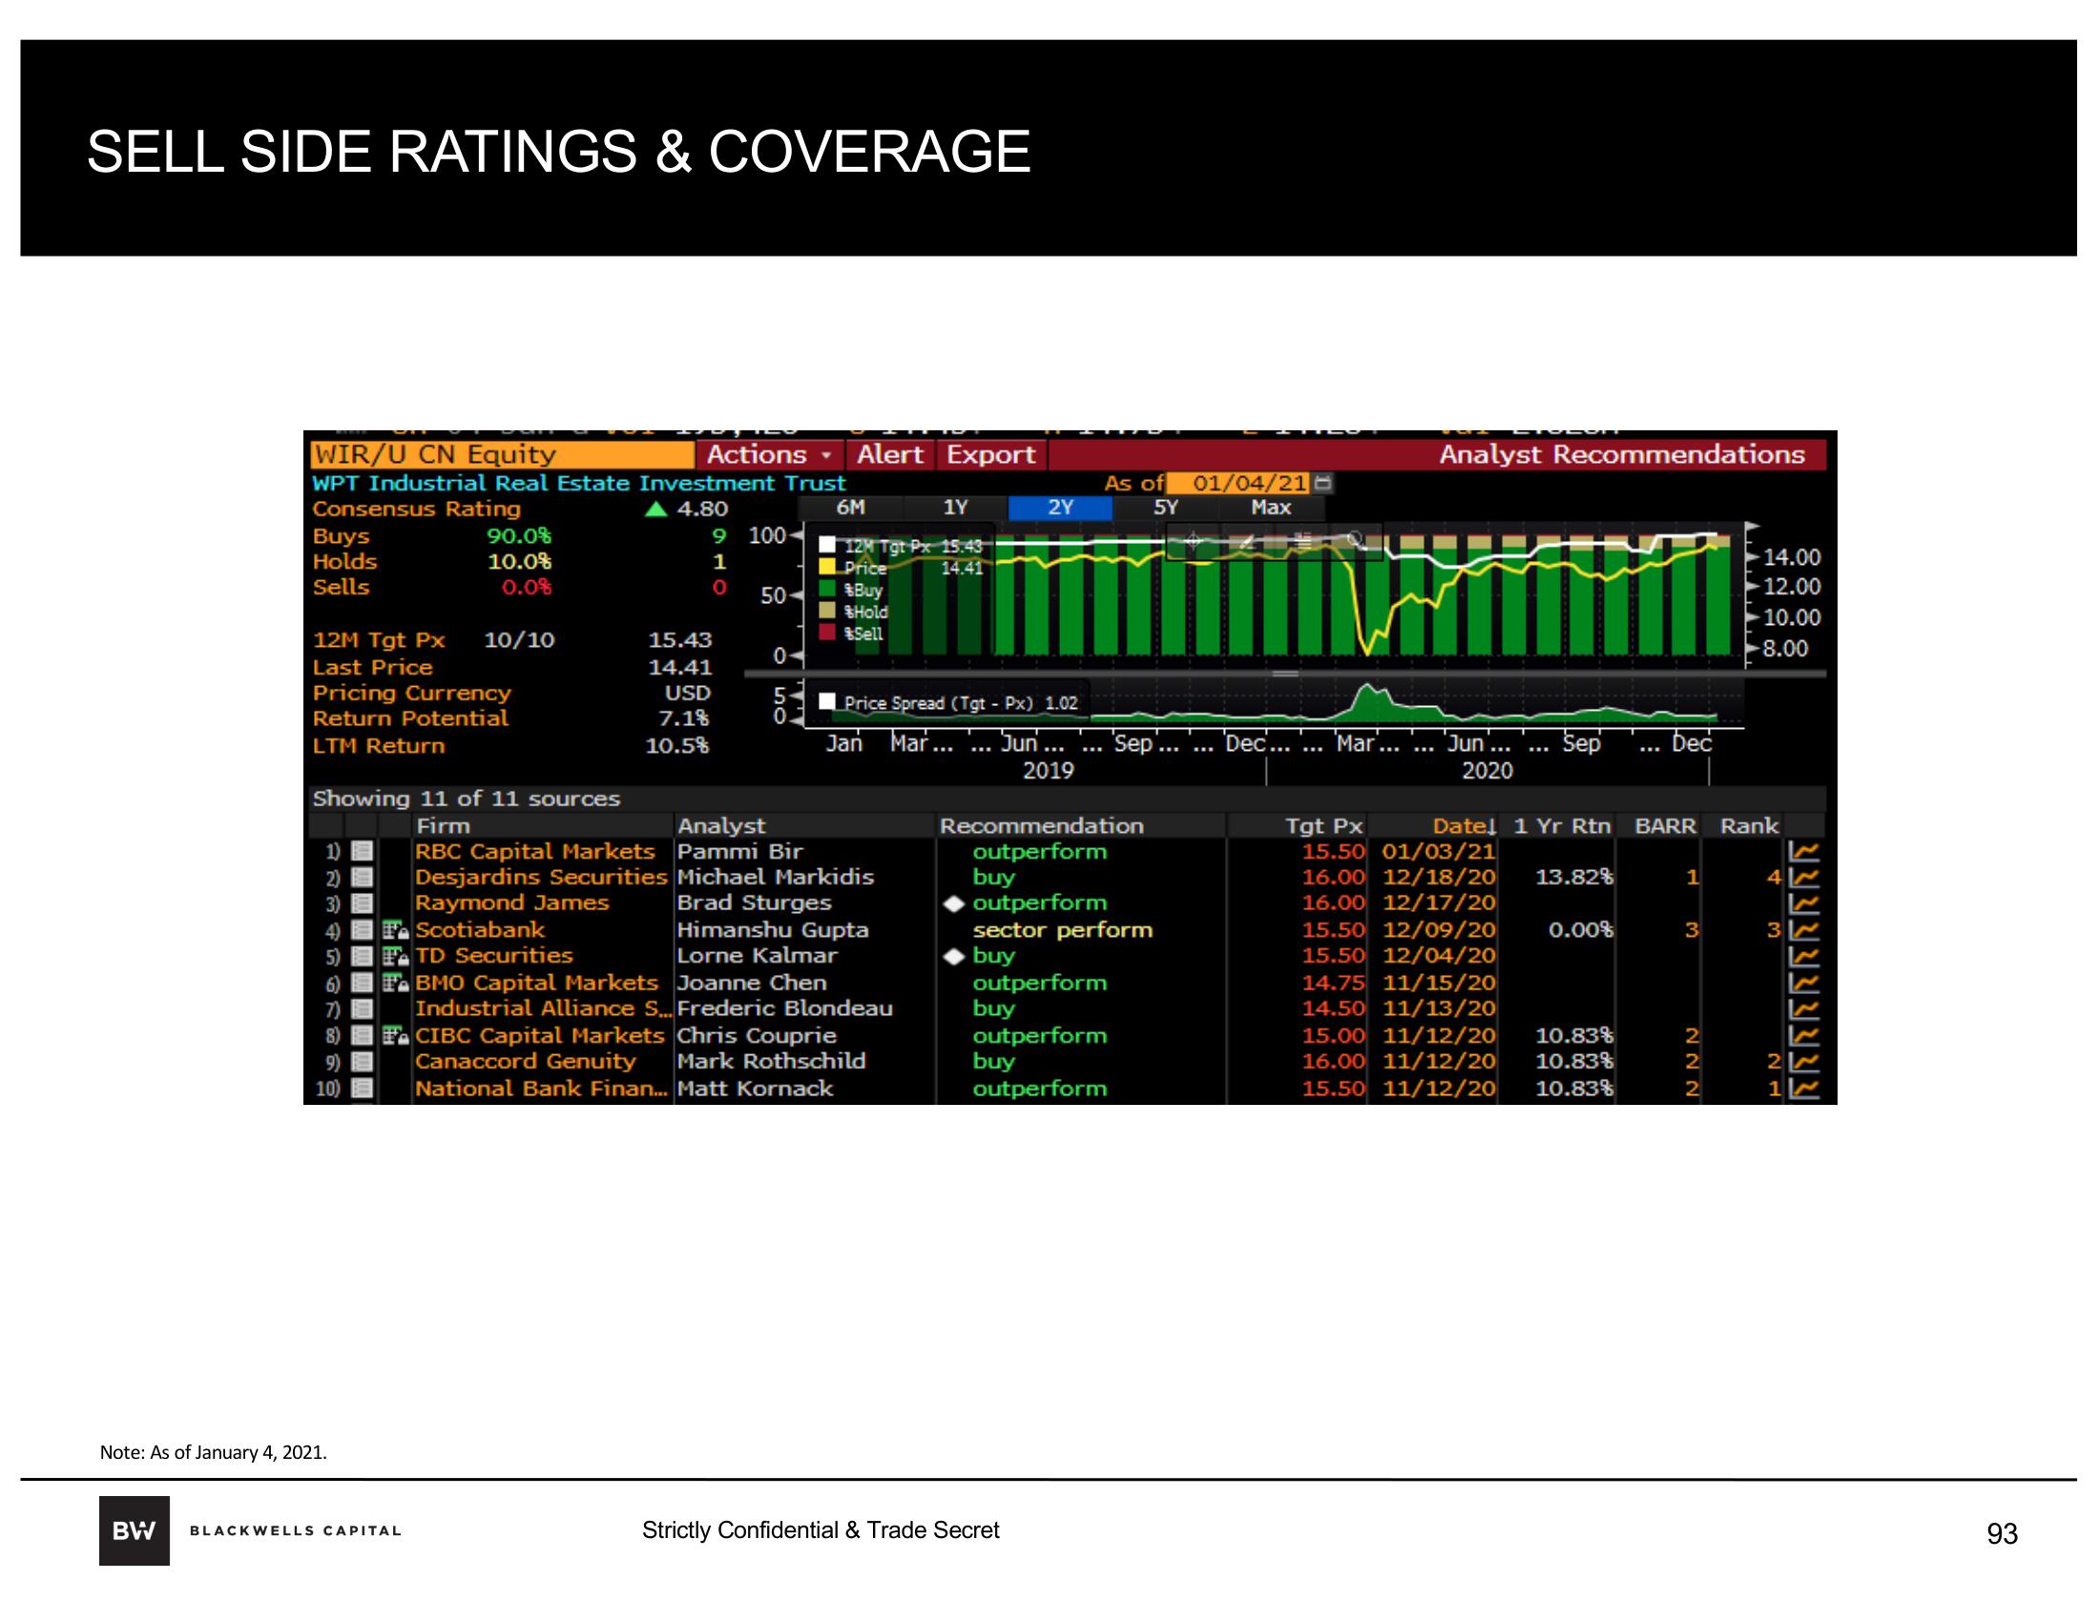Open the document icon for CIBC Capital Markets
2099x1622 pixels.
pos(362,1036)
